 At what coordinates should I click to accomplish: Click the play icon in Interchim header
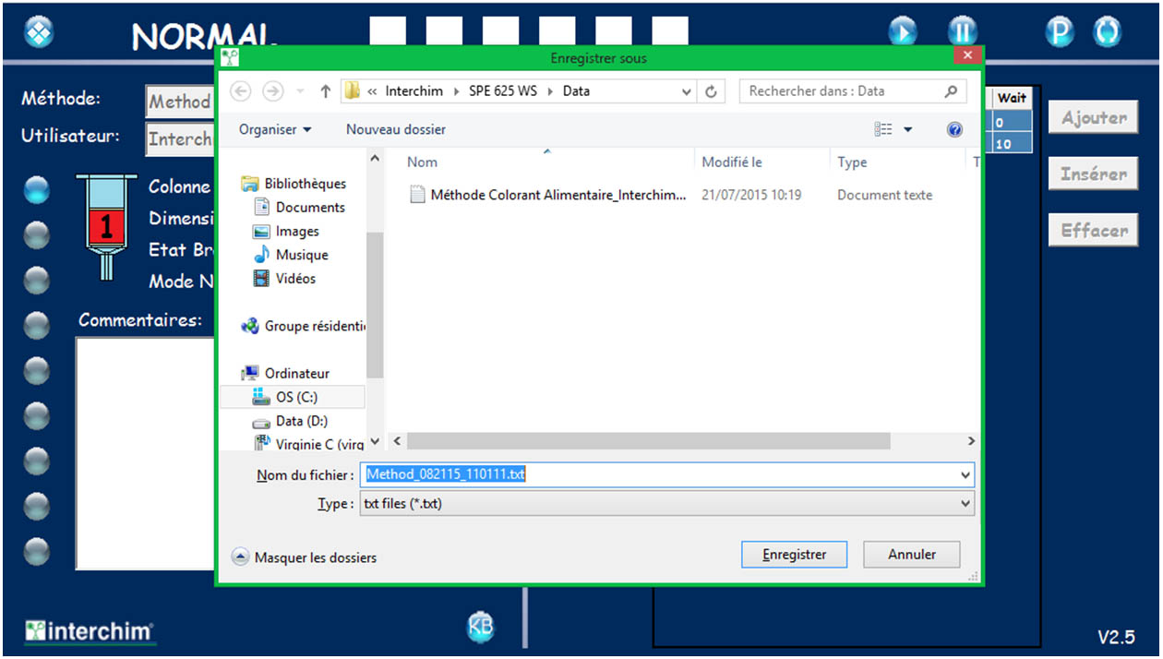pyautogui.click(x=903, y=32)
